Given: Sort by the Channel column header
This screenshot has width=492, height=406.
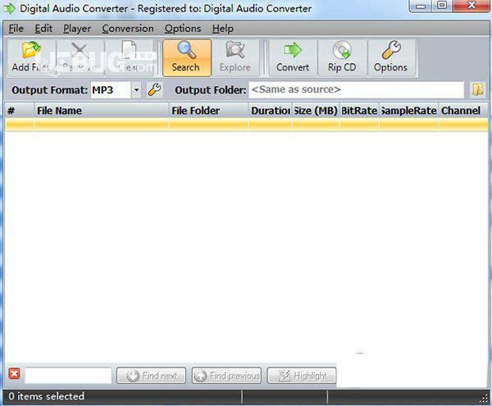Looking at the screenshot, I should tap(463, 111).
